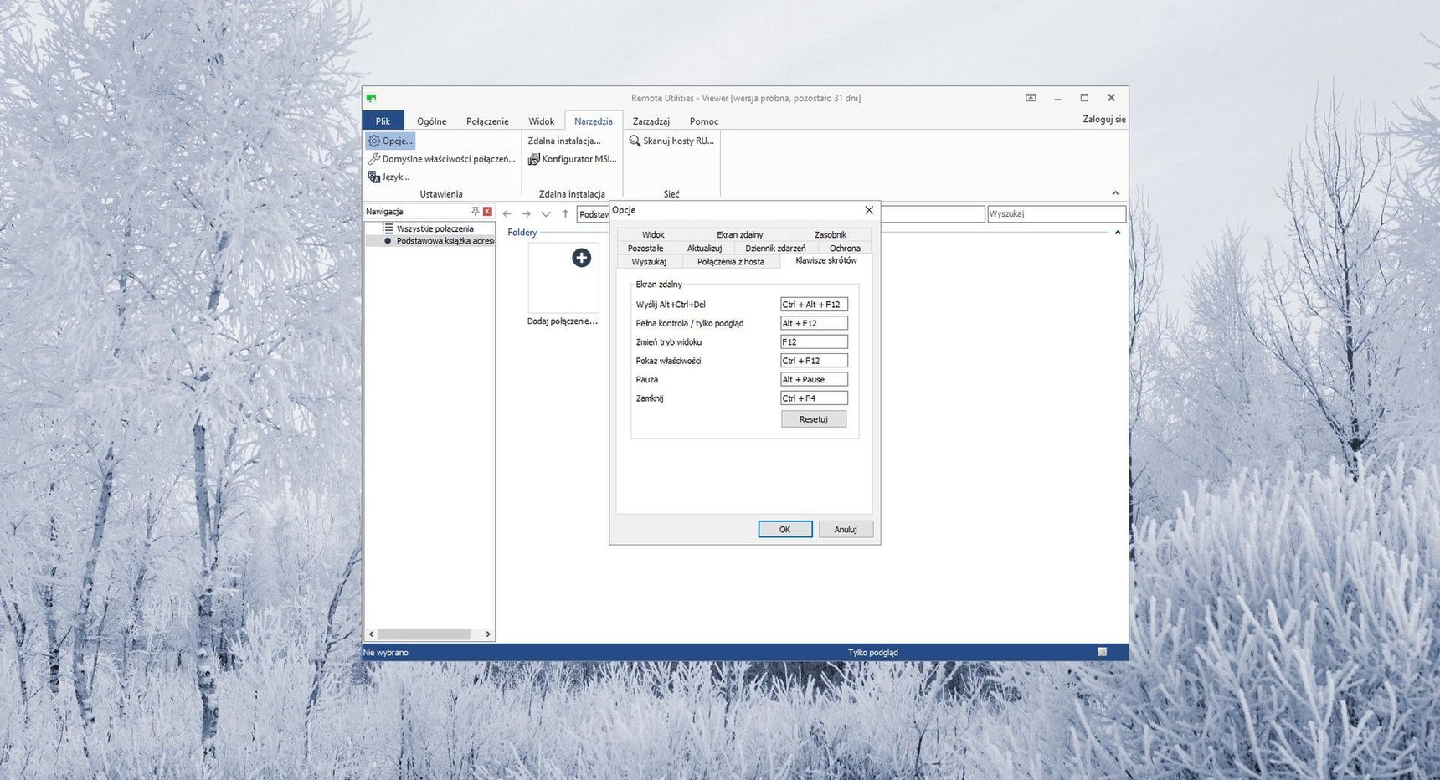
Task: Switch to the Zarządzaj ribbon tab
Action: (x=651, y=121)
